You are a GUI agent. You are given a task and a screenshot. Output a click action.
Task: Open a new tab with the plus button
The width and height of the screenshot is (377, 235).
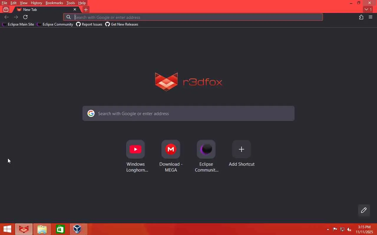coord(86,10)
